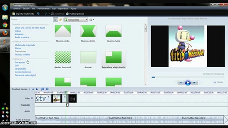Image resolution: width=228 pixels, height=128 pixels.
Task: Toggle the tasks pane view icon
Action: pyautogui.click(x=55, y=20)
